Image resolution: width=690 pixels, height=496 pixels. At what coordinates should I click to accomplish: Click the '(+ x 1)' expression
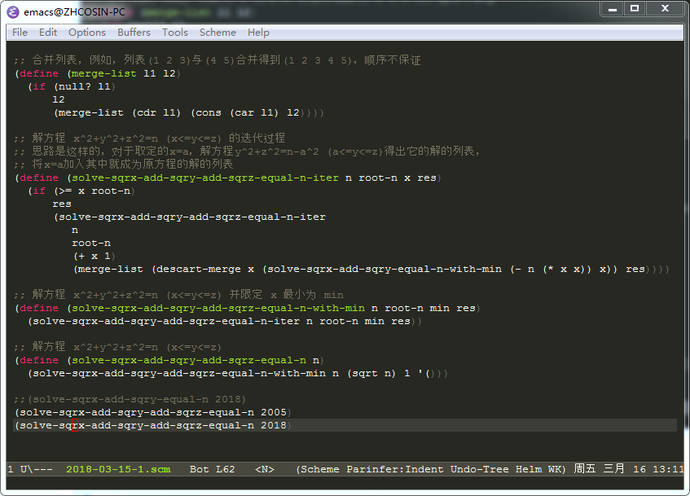pyautogui.click(x=94, y=256)
